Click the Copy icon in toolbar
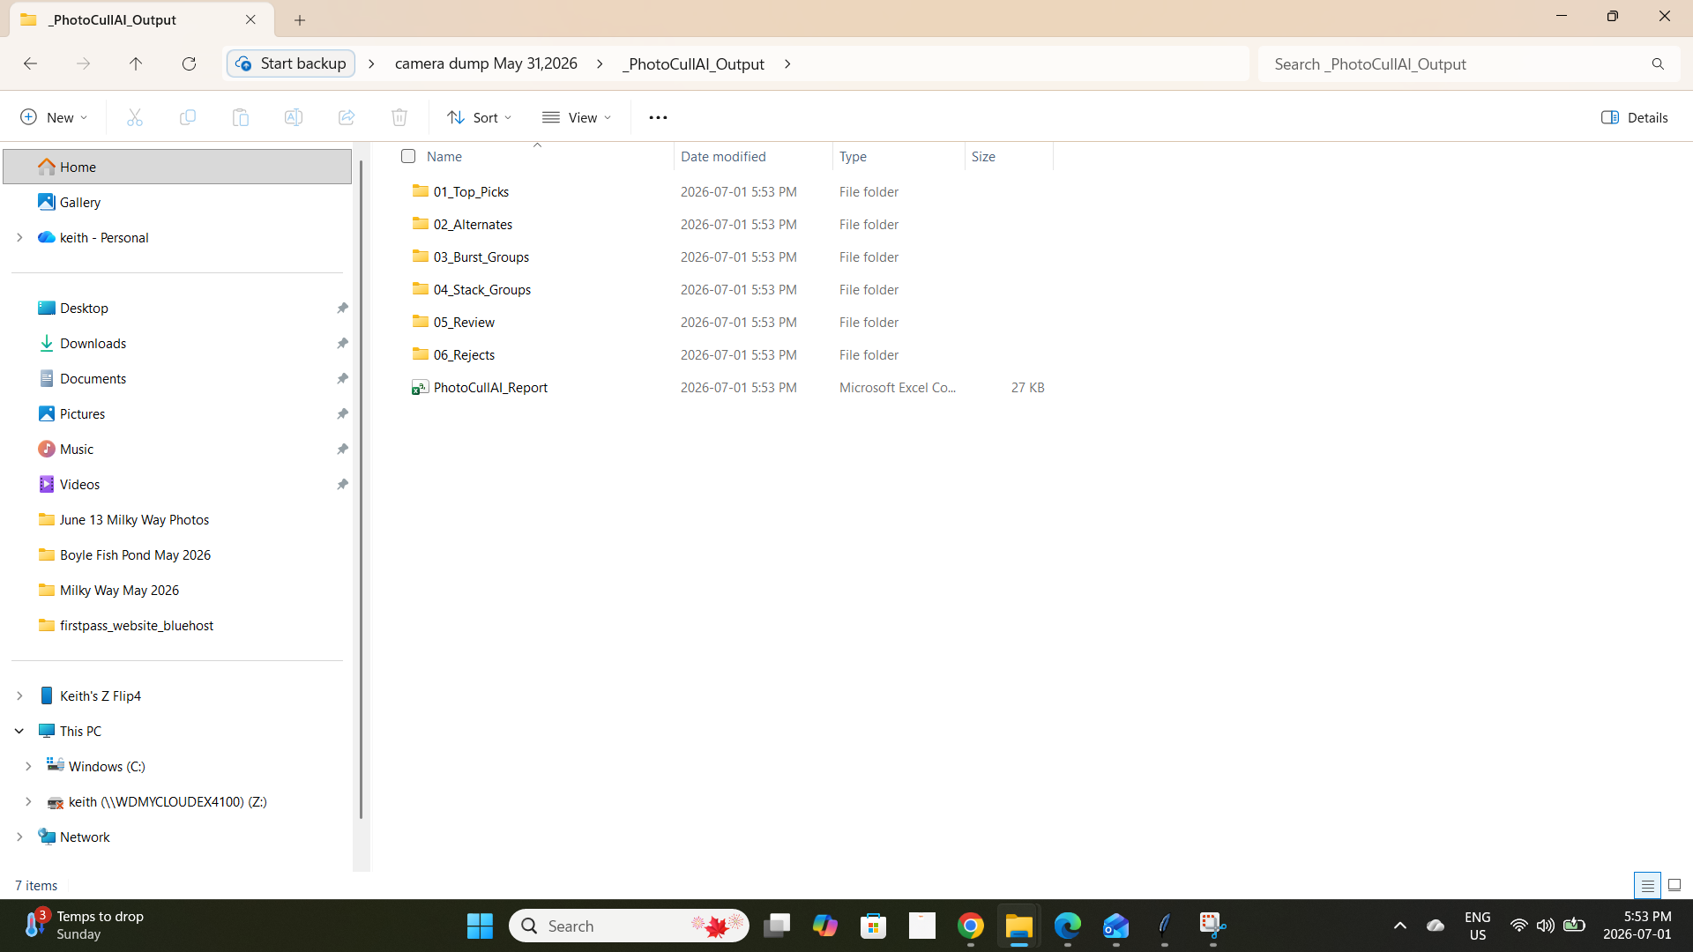 (188, 117)
